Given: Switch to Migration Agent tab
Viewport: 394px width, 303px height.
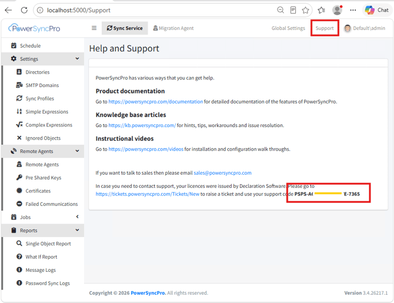Looking at the screenshot, I should tap(173, 28).
